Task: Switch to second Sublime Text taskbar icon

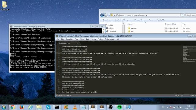Action: (102, 107)
